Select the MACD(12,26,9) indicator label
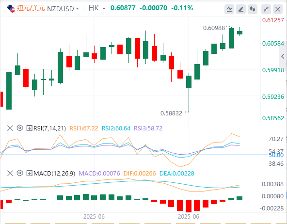 coord(54,173)
